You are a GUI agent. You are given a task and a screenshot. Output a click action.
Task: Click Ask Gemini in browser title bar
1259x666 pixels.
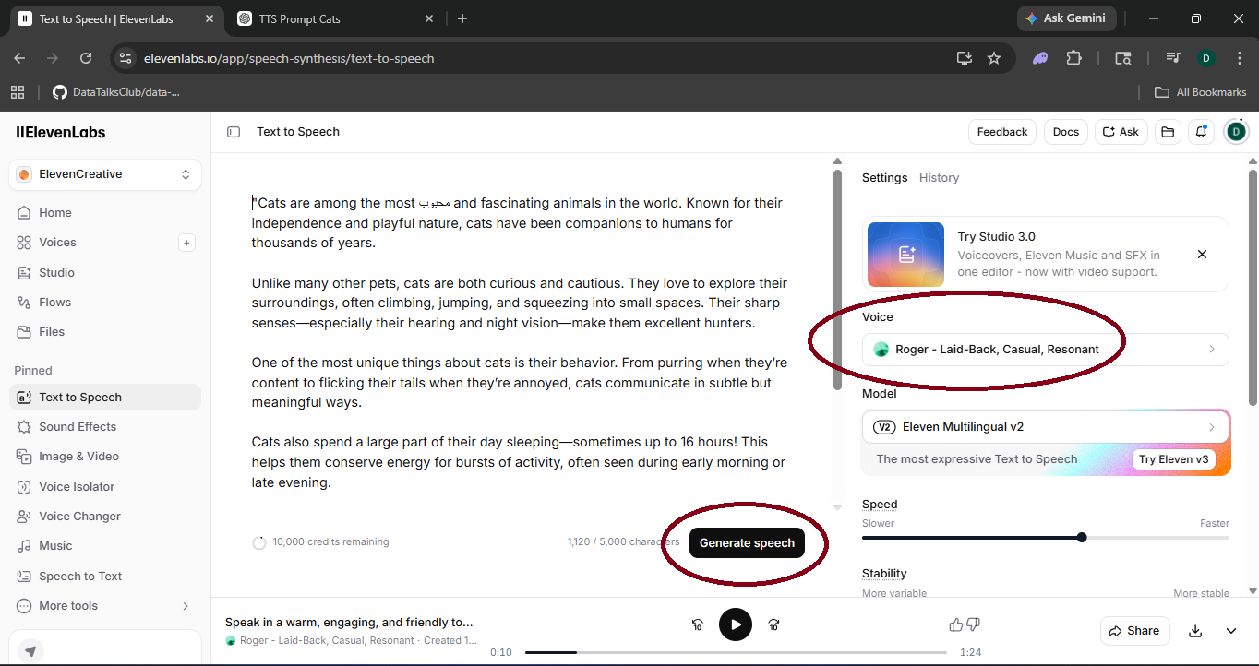[x=1068, y=18]
